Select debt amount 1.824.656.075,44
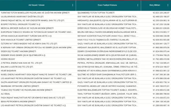Viewport: 171px width, 107px height. point(161,51)
